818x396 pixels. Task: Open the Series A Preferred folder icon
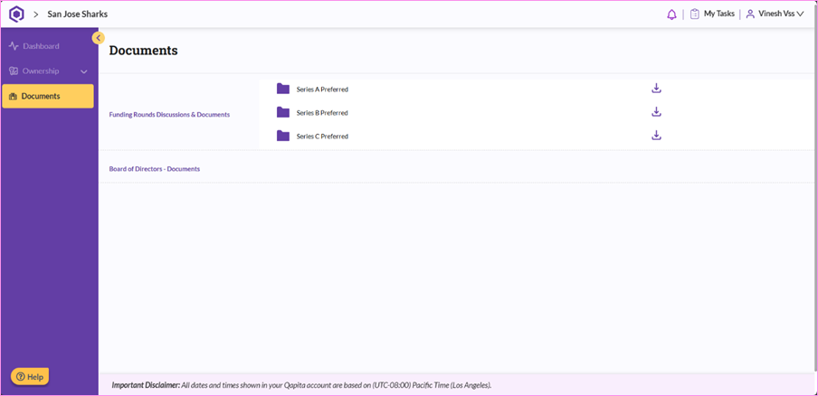coord(282,89)
